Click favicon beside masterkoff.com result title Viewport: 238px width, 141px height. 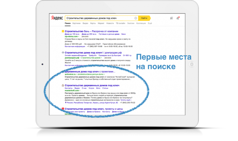coord(63,85)
